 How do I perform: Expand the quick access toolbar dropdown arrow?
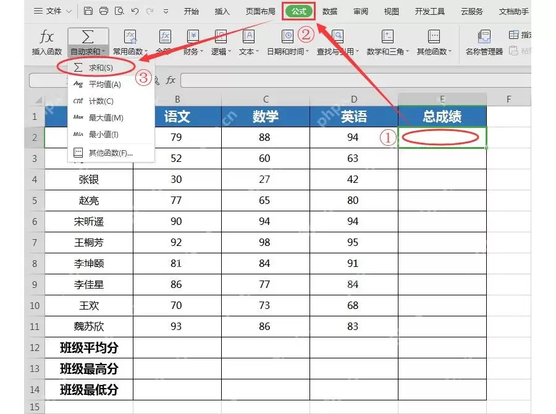(166, 11)
